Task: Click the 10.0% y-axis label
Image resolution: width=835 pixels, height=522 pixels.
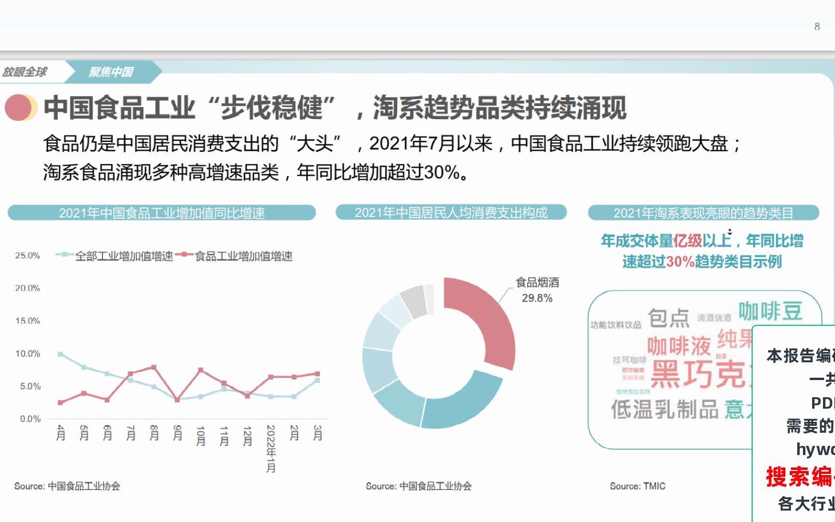Action: pyautogui.click(x=27, y=354)
